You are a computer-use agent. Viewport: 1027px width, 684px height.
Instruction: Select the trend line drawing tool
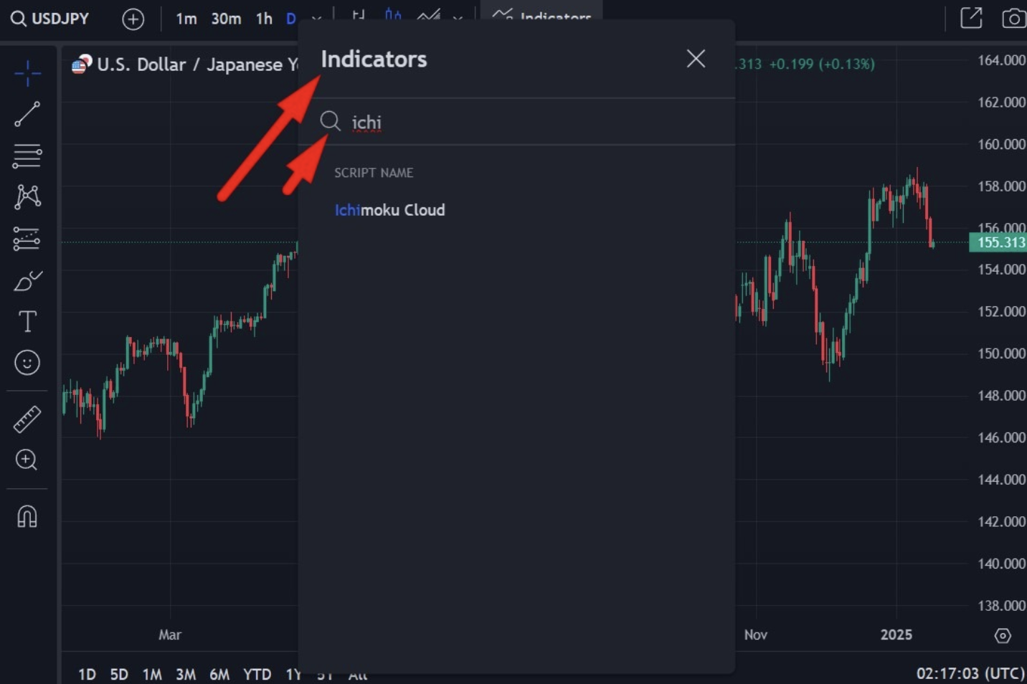tap(27, 114)
